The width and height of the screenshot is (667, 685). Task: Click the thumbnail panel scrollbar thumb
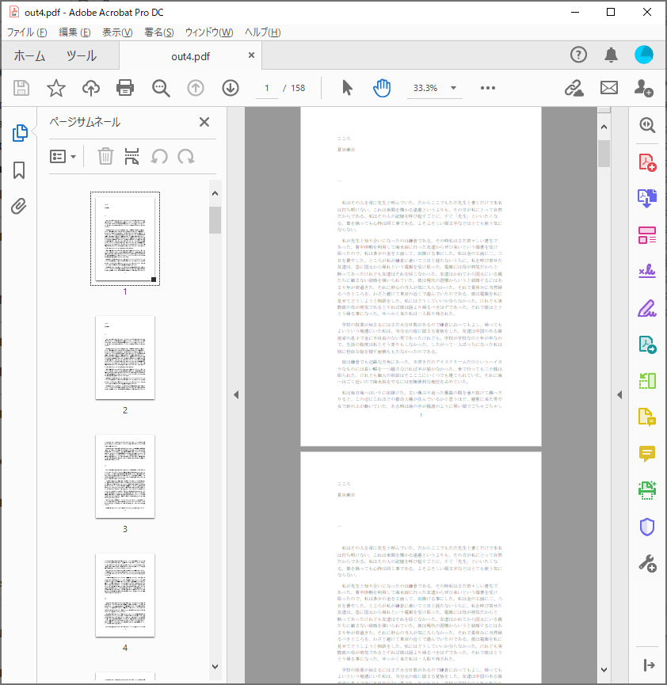coord(215,220)
